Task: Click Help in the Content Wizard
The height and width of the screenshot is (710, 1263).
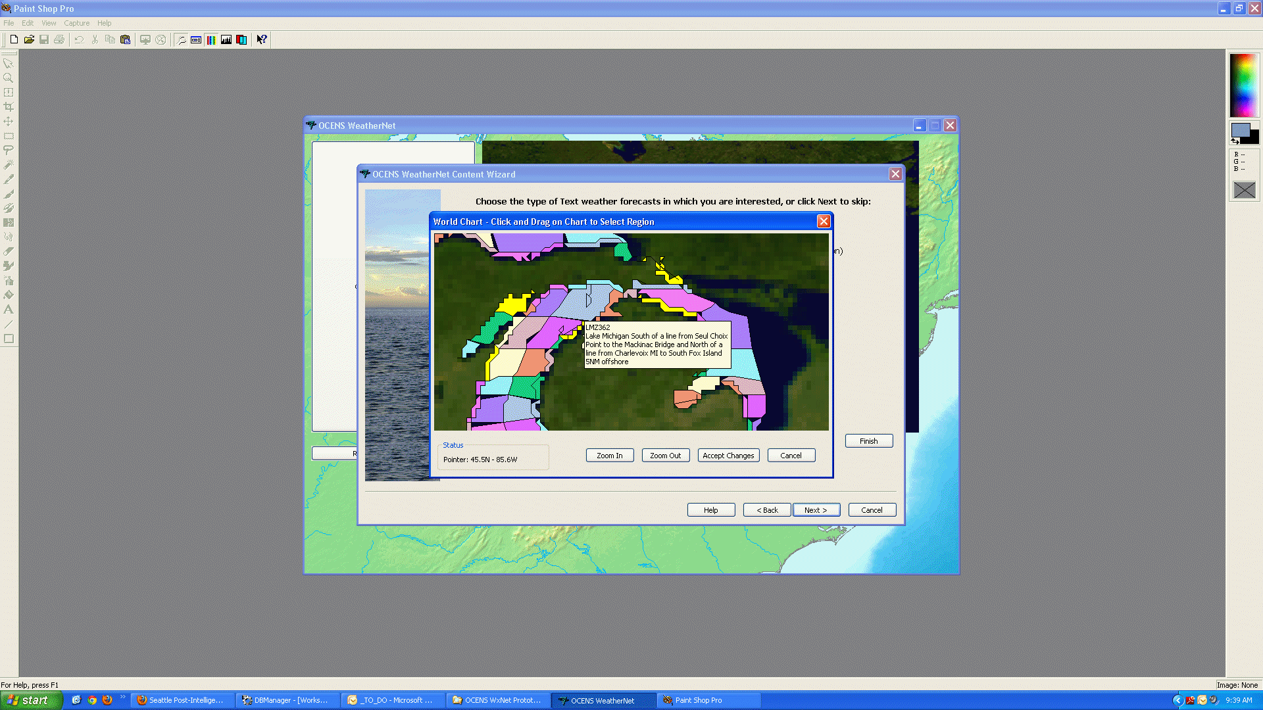Action: 711,510
